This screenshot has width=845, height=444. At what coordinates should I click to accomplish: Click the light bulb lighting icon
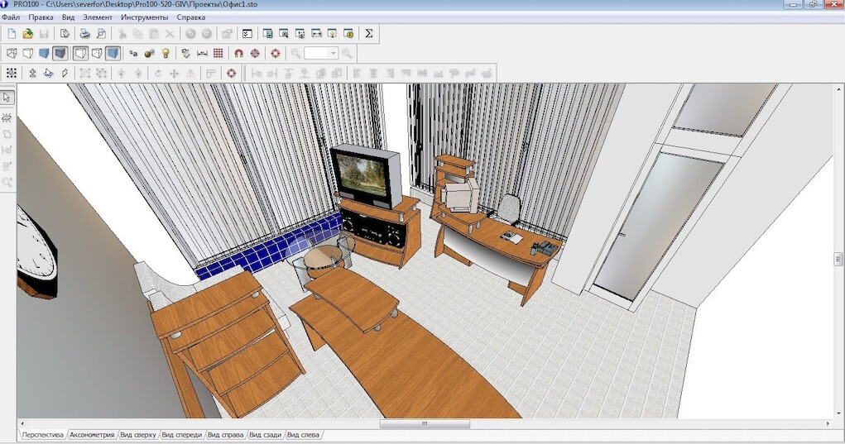click(x=166, y=54)
